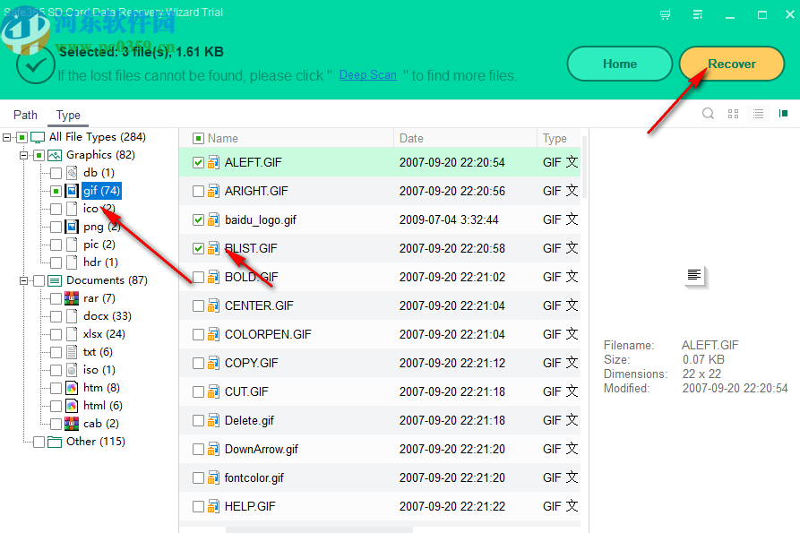Screen dimensions: 800x533
Task: Click the preview document icon in preview pane
Action: 695,278
